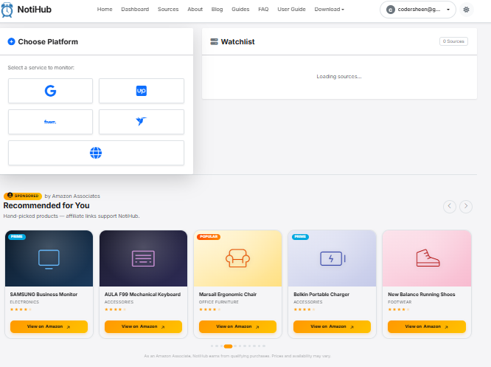This screenshot has height=367, width=491.
Task: Click the Choose Platform plus icon
Action: point(11,41)
